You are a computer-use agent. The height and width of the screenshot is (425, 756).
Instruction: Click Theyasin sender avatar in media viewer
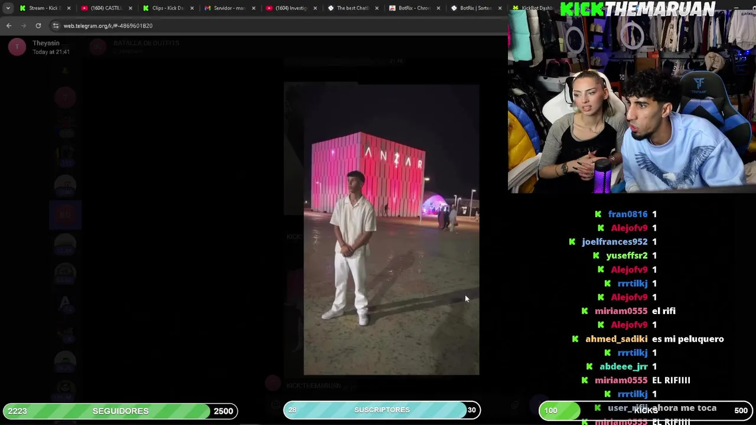pos(17,47)
